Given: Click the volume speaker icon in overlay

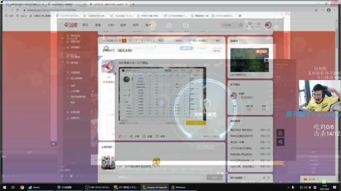Looking at the screenshot, I should (x=222, y=173).
